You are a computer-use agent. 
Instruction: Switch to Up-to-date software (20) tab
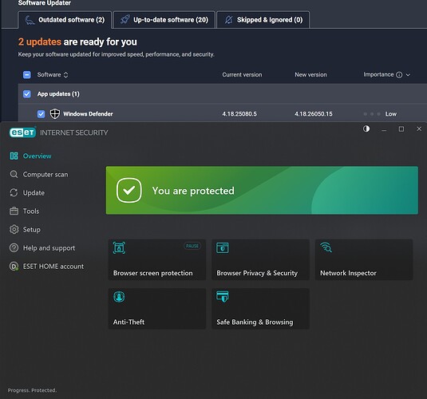click(164, 20)
